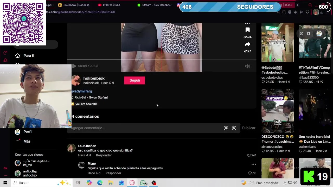Like Manu's reply with 30 likes
The image size is (333, 187).
[250, 173]
